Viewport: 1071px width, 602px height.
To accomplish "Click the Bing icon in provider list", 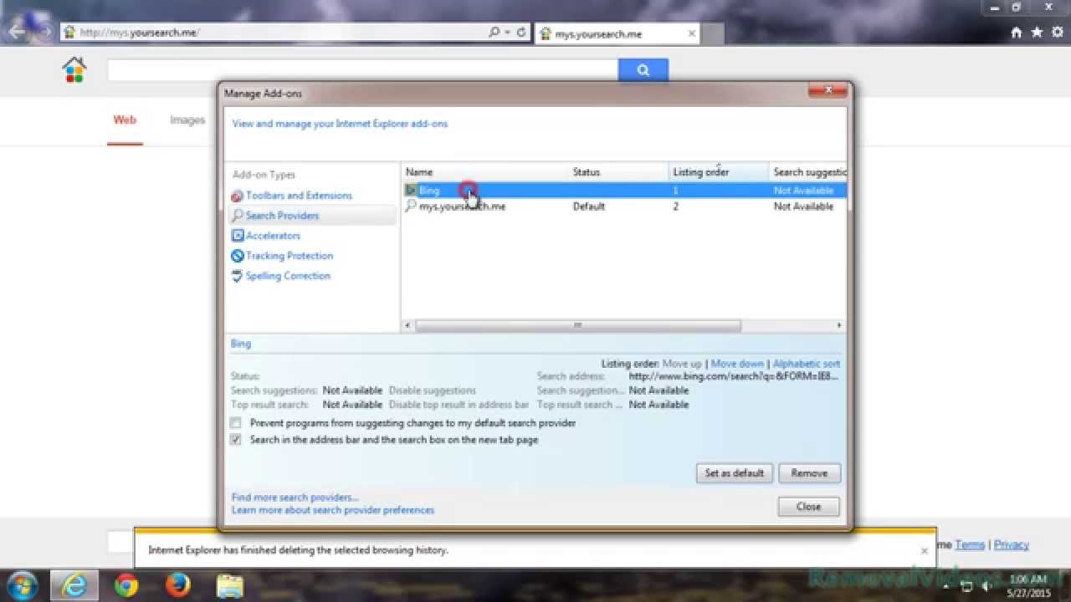I will (x=411, y=191).
